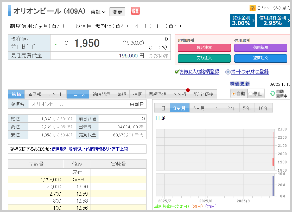Click the red CA icon
This screenshot has width=292, height=212.
135,11
